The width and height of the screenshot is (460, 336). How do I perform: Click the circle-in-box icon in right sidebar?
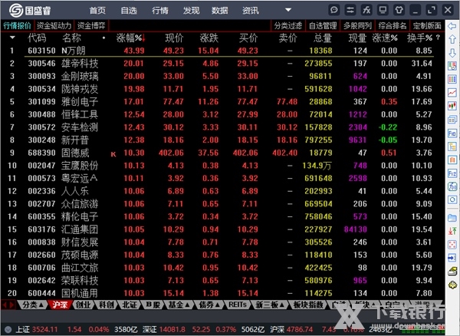[x=452, y=200]
